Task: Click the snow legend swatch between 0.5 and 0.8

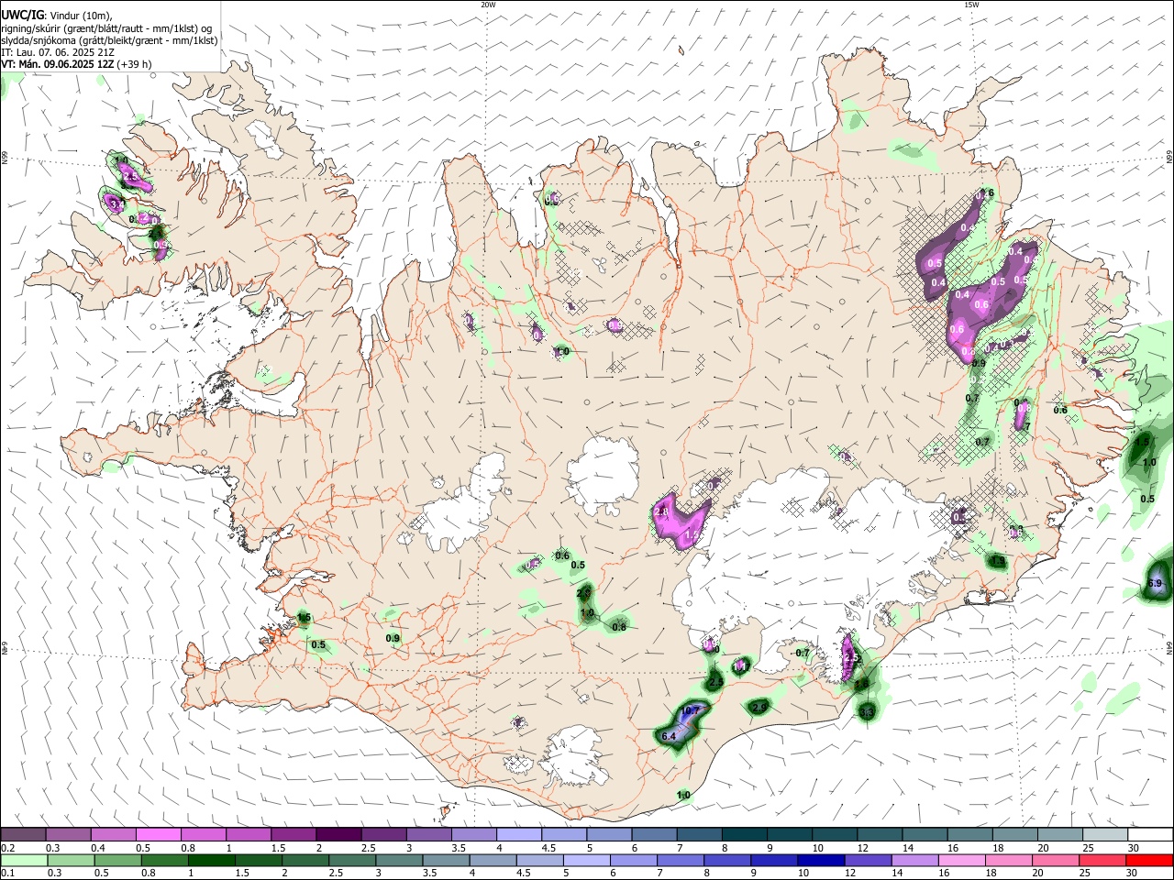Action: pyautogui.click(x=160, y=835)
